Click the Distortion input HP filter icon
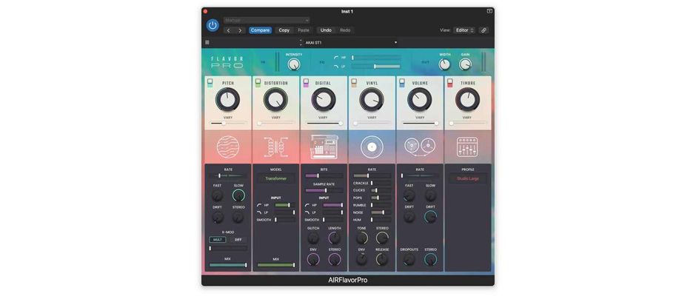Image resolution: width=696 pixels, height=296 pixels. coord(259,205)
